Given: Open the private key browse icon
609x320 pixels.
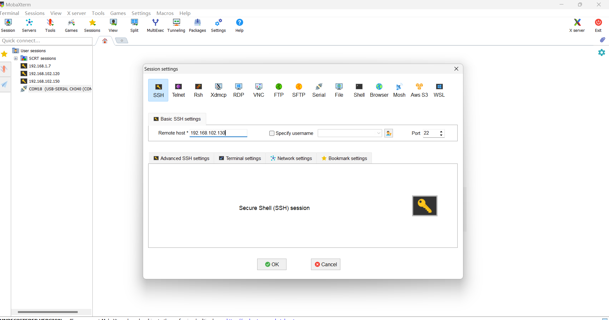Looking at the screenshot, I should click(x=388, y=133).
